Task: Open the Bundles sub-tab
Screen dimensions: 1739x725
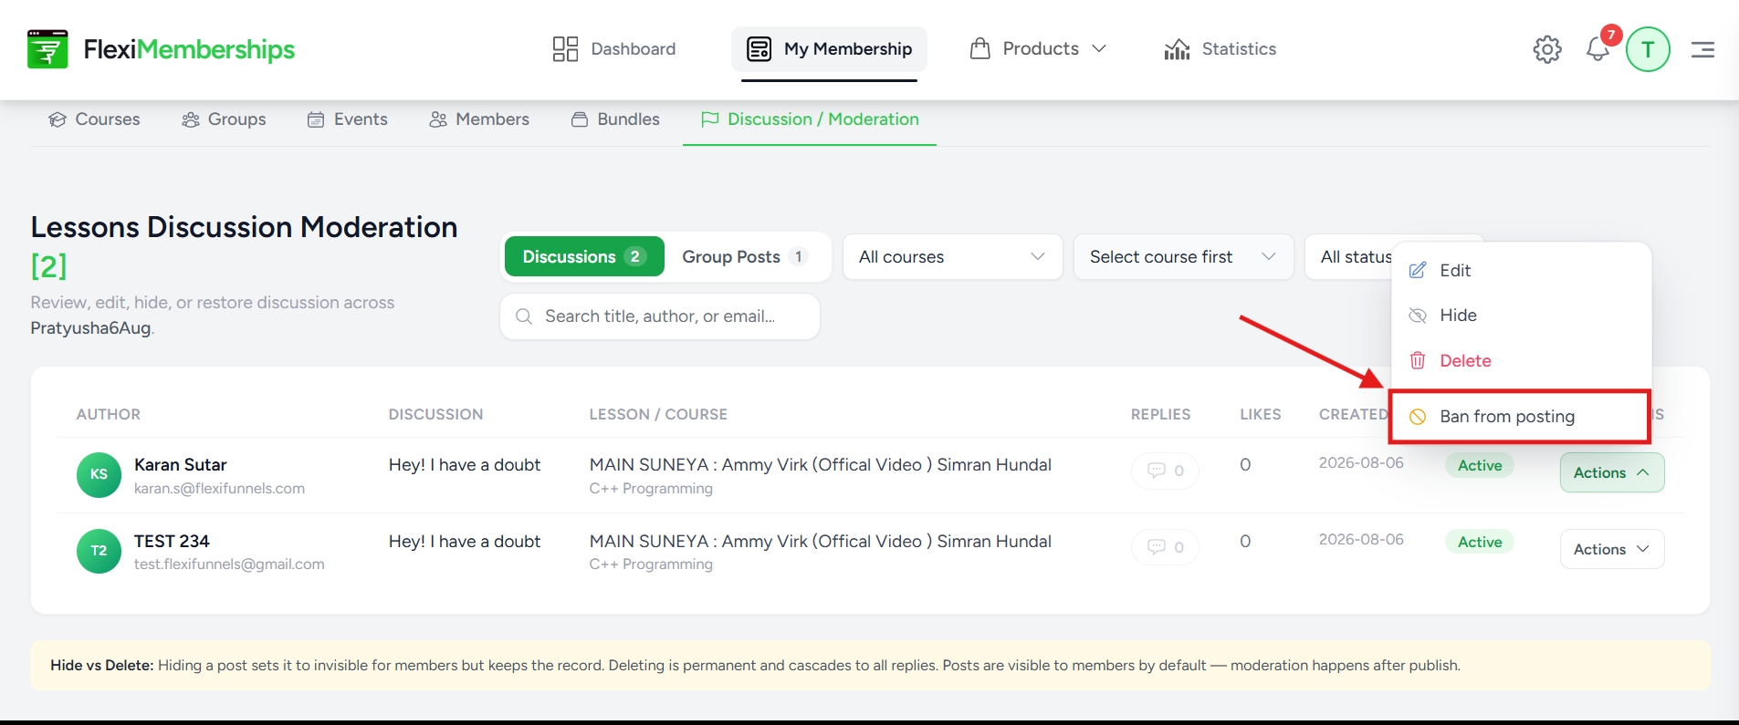Action: pyautogui.click(x=615, y=119)
